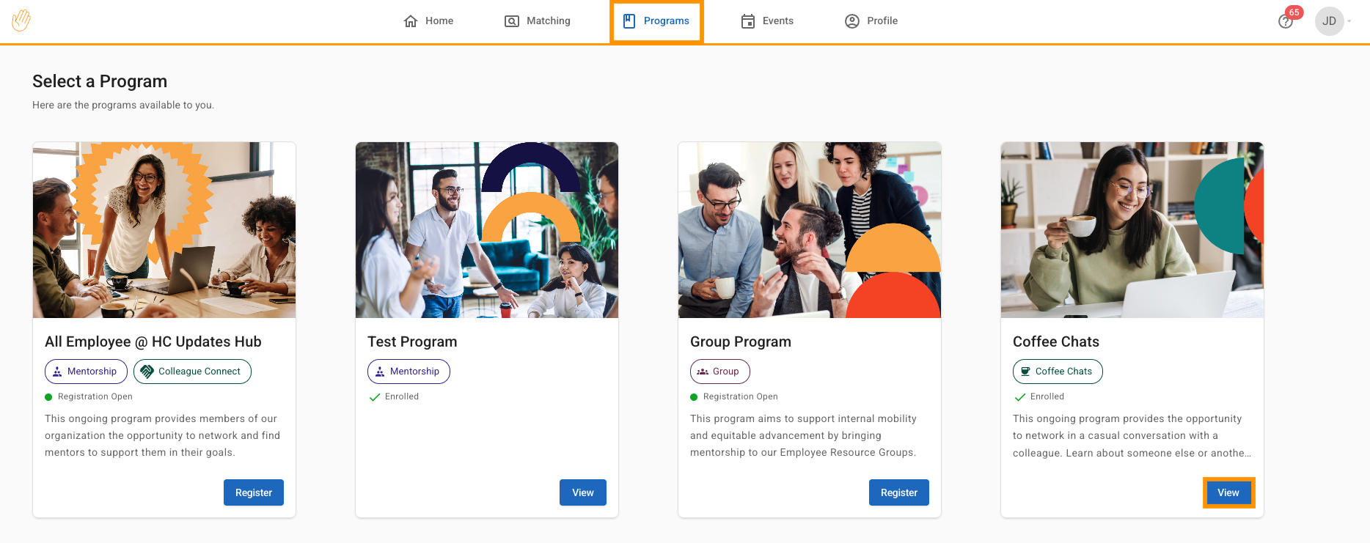Click the Home house icon

pos(411,21)
